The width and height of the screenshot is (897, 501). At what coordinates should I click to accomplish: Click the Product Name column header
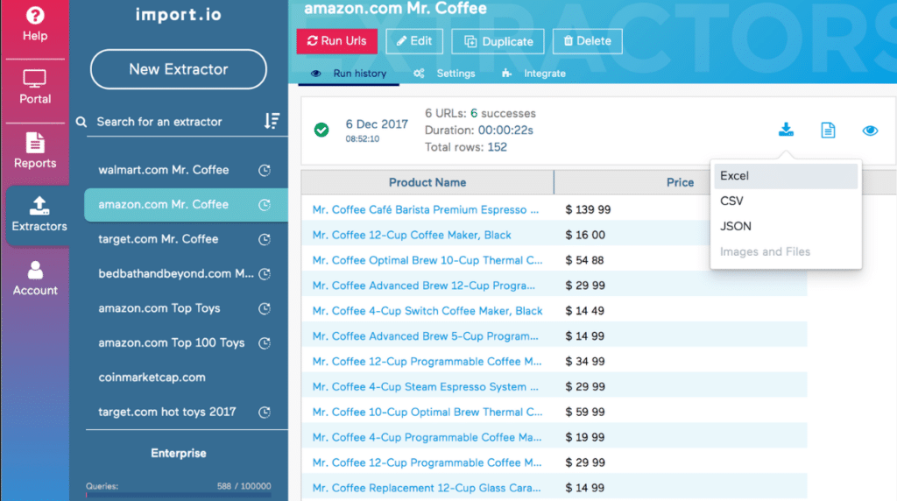pyautogui.click(x=427, y=182)
